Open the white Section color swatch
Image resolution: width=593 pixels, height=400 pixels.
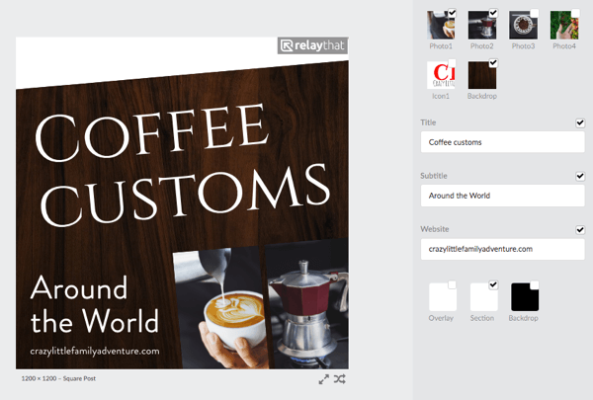483,297
